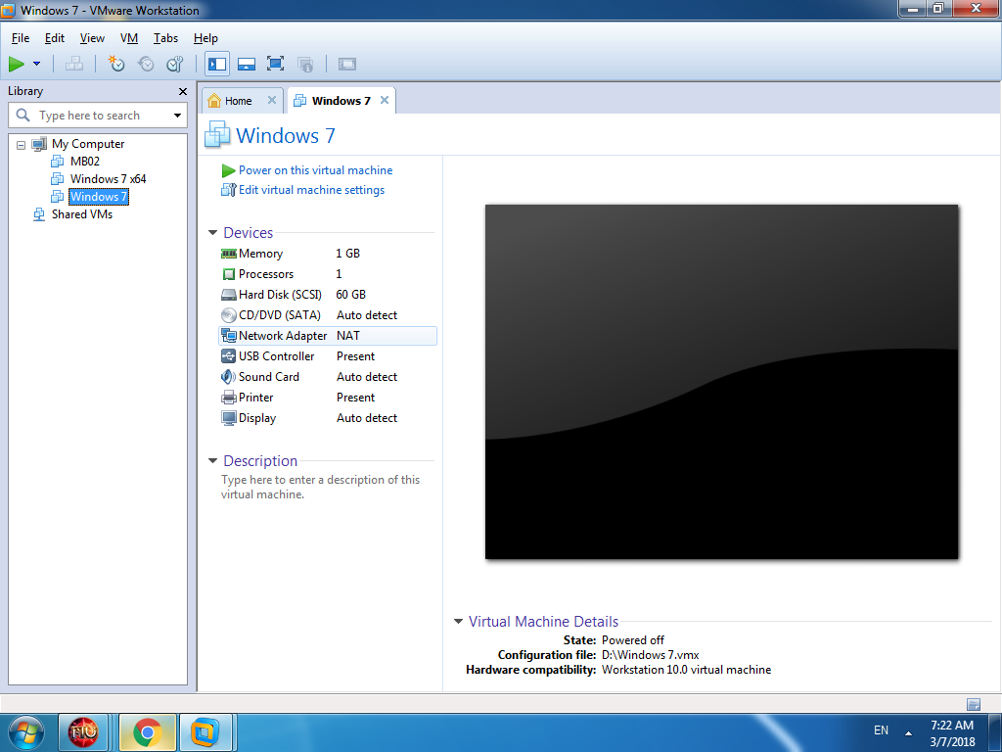1002x752 pixels.
Task: Toggle the thumbnail bar toolbar button
Action: click(x=247, y=64)
